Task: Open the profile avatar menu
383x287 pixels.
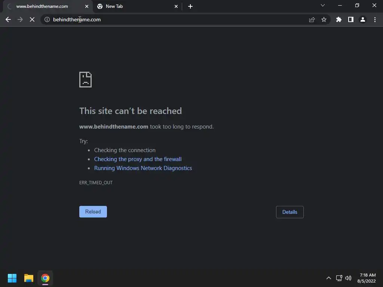Action: [363, 19]
